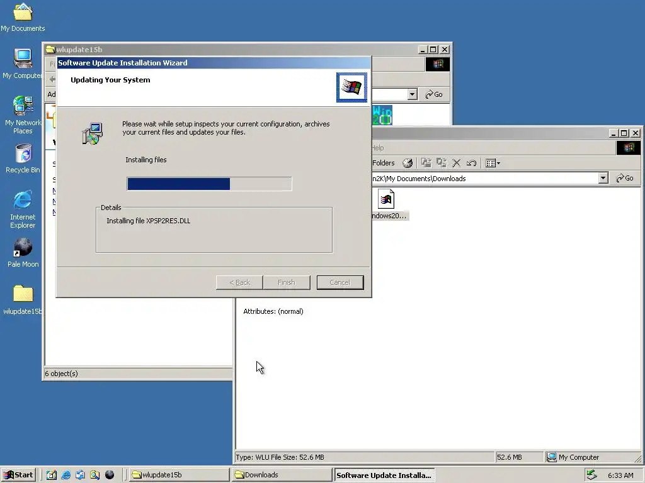Select the wlupdate15b desktop folder

(x=23, y=300)
